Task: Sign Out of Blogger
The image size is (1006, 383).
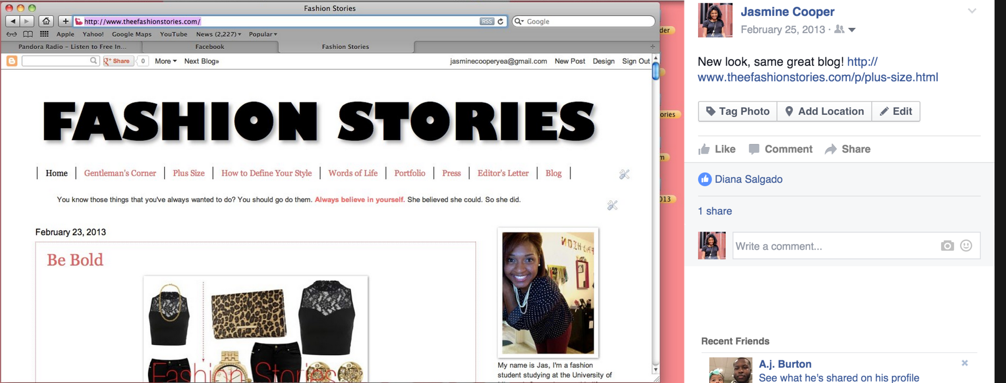Action: coord(636,61)
